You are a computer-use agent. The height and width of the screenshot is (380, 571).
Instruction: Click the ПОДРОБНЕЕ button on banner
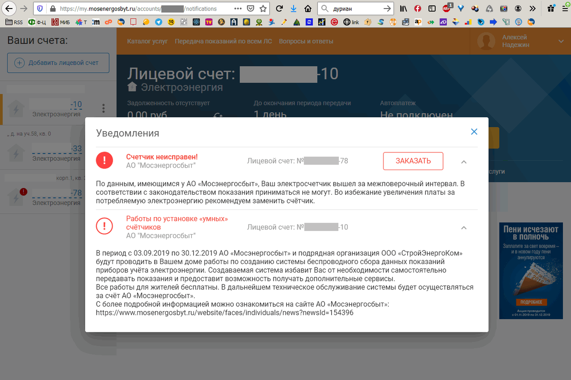click(531, 302)
